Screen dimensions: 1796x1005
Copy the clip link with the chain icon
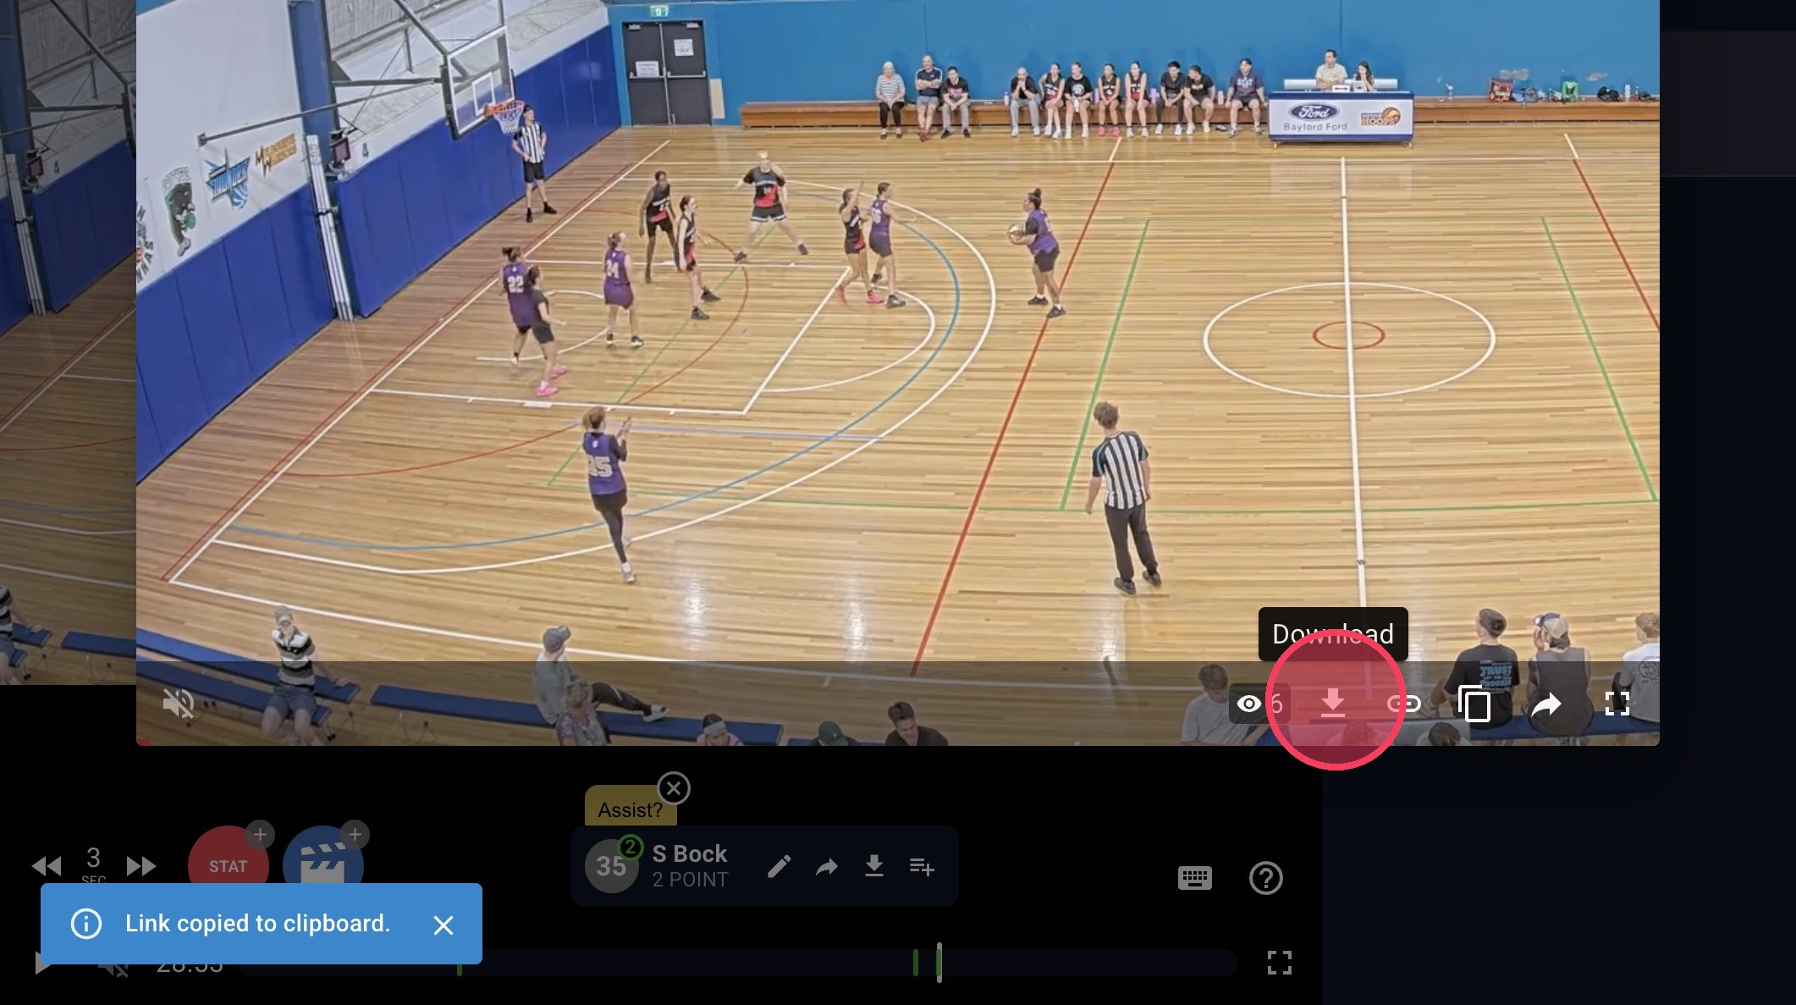click(1403, 704)
